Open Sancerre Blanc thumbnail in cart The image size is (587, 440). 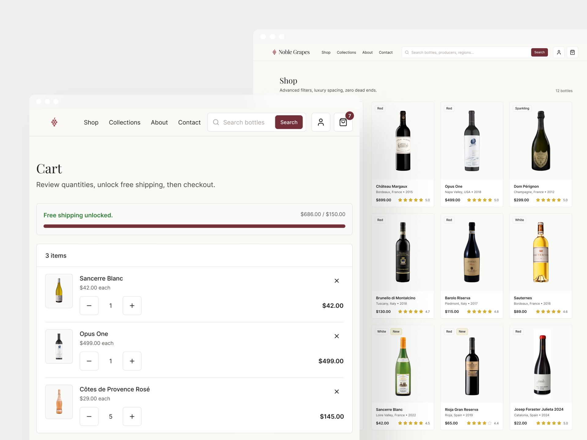point(59,291)
